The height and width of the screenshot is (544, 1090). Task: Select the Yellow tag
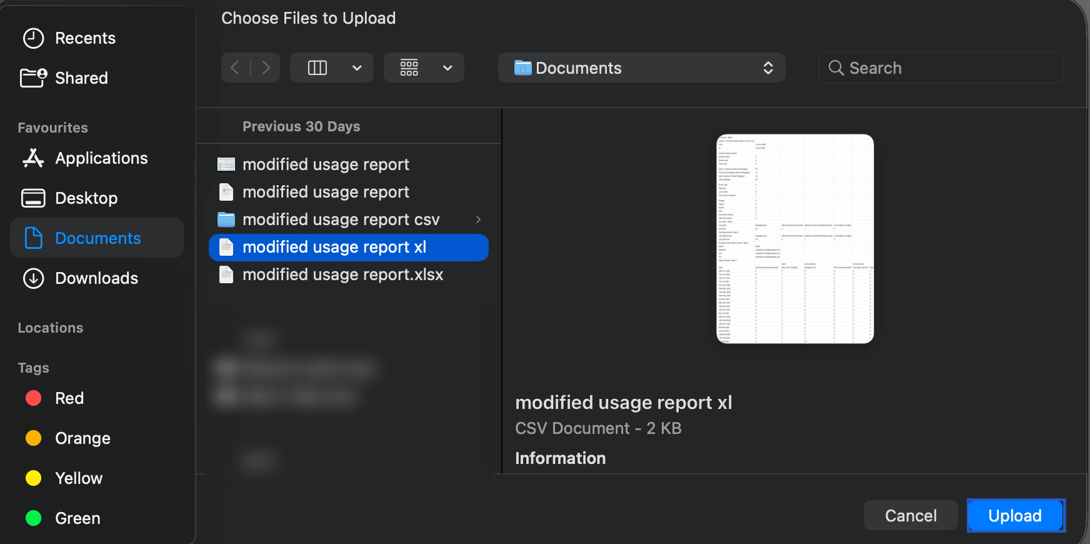tap(79, 478)
